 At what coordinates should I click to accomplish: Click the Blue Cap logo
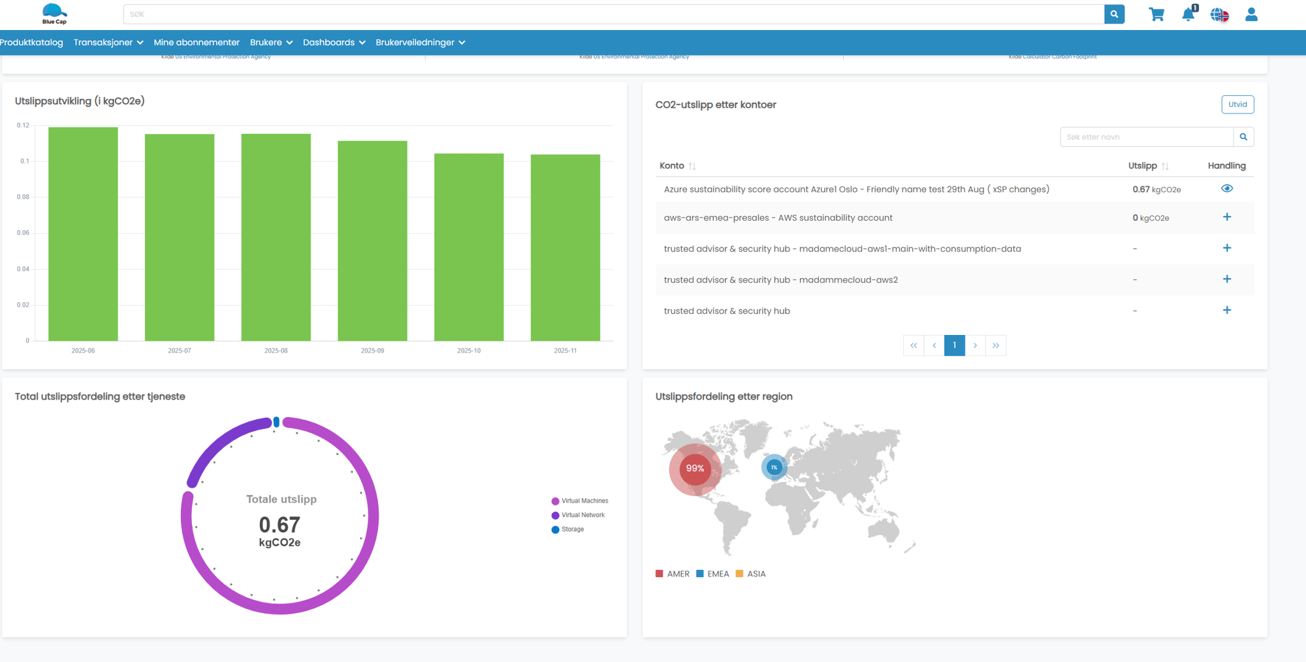(54, 14)
